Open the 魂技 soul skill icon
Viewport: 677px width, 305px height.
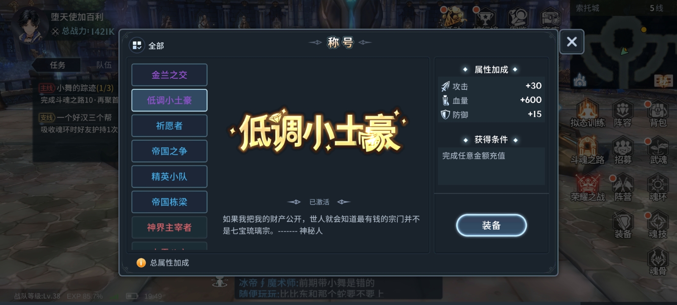658,225
